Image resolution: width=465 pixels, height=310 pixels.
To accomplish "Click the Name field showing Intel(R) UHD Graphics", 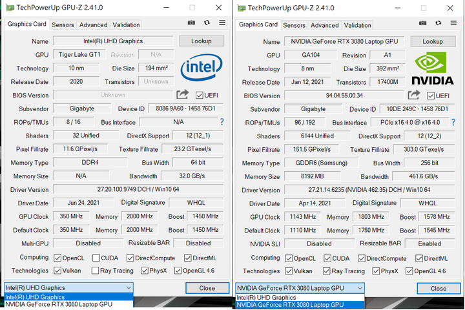I will pos(113,41).
